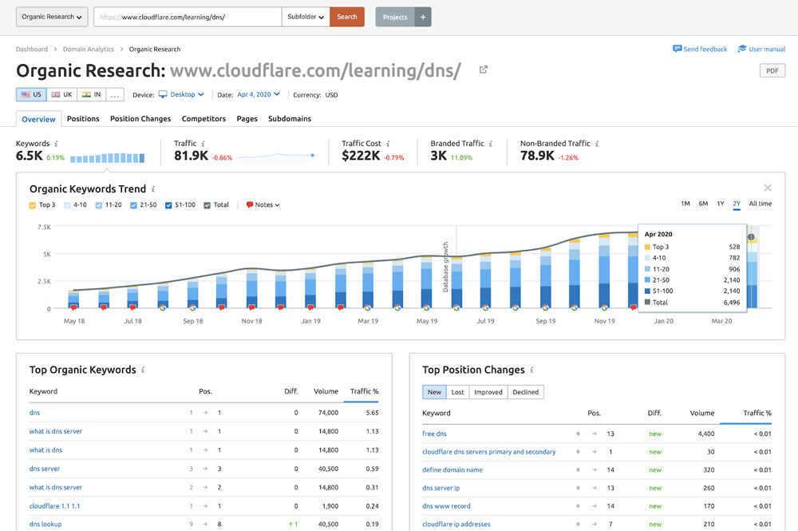Click the Send feedback speech bubble icon
Screen dimensions: 798x531
pyautogui.click(x=677, y=49)
